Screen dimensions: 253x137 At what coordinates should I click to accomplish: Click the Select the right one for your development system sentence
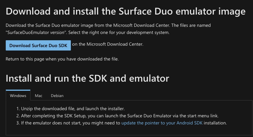pyautogui.click(x=119, y=33)
